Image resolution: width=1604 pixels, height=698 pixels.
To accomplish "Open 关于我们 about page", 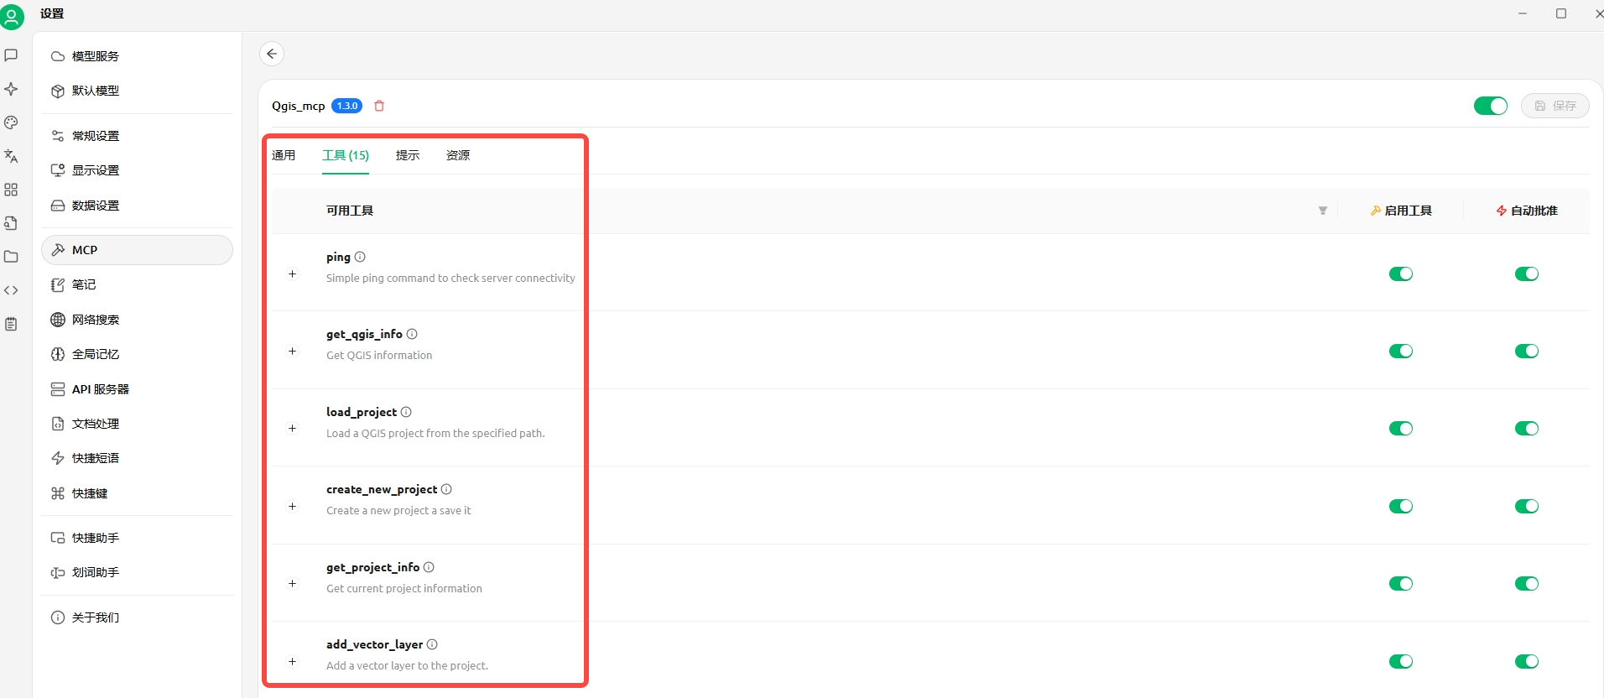I will pyautogui.click(x=137, y=617).
